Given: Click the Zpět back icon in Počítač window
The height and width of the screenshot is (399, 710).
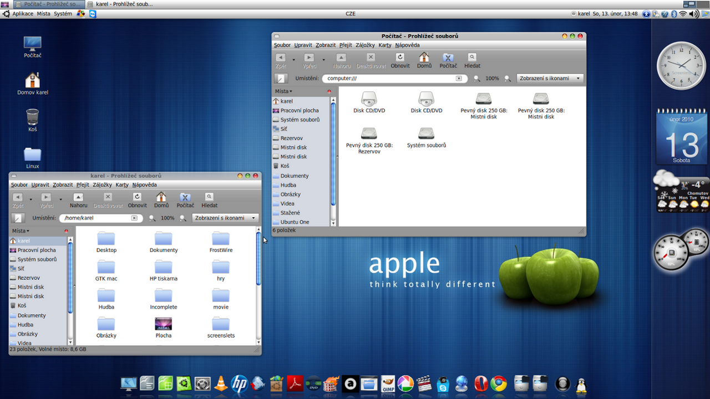Looking at the screenshot, I should click(x=281, y=58).
